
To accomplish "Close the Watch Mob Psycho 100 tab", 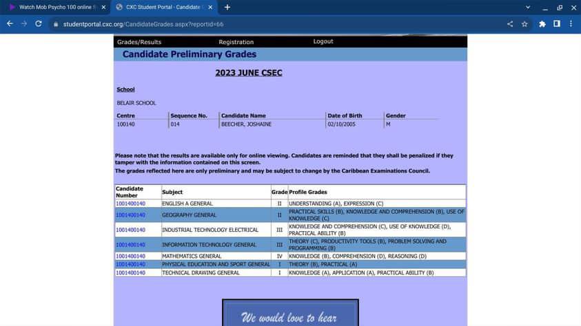I will click(x=103, y=7).
